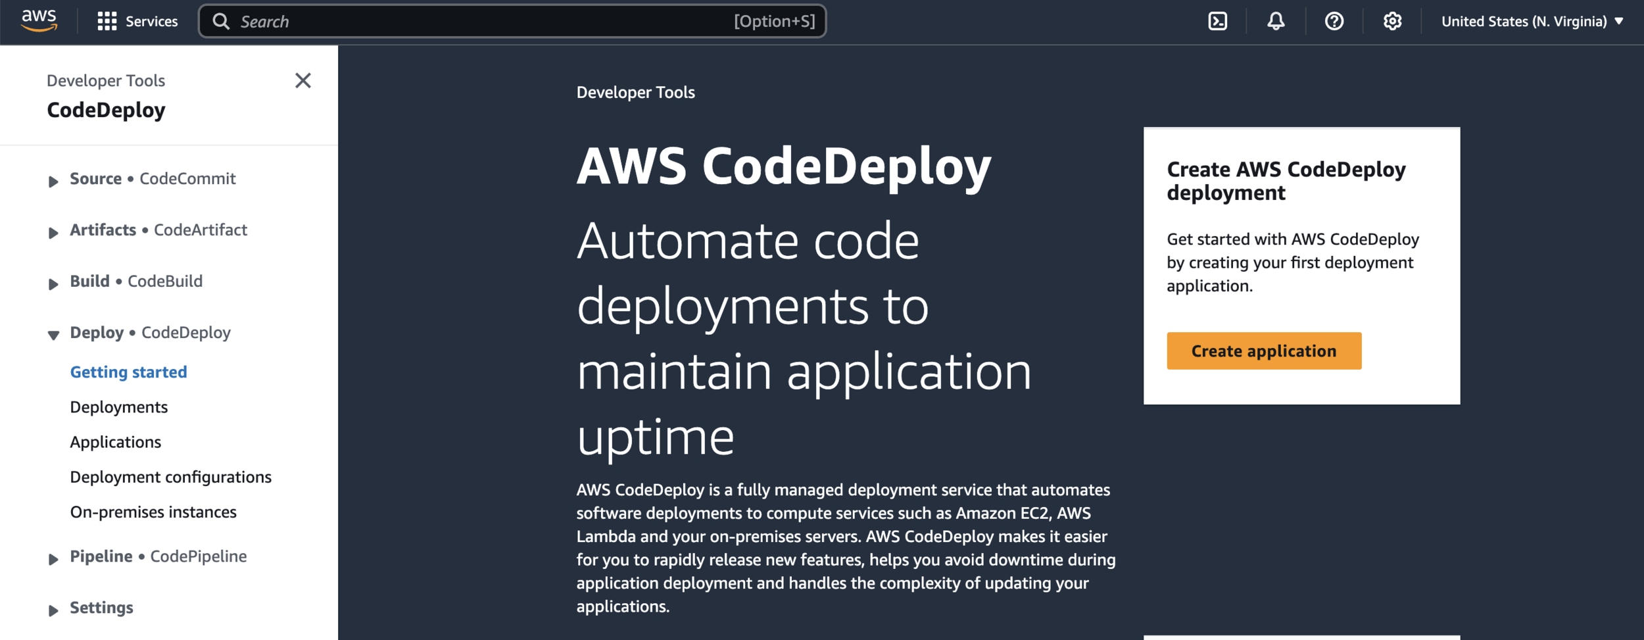The width and height of the screenshot is (1644, 640).
Task: Click the Create application button
Action: coord(1263,351)
